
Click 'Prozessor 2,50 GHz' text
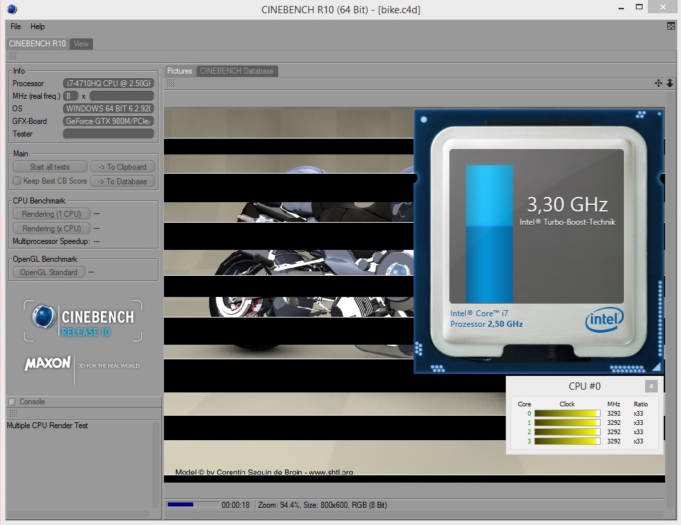(487, 324)
